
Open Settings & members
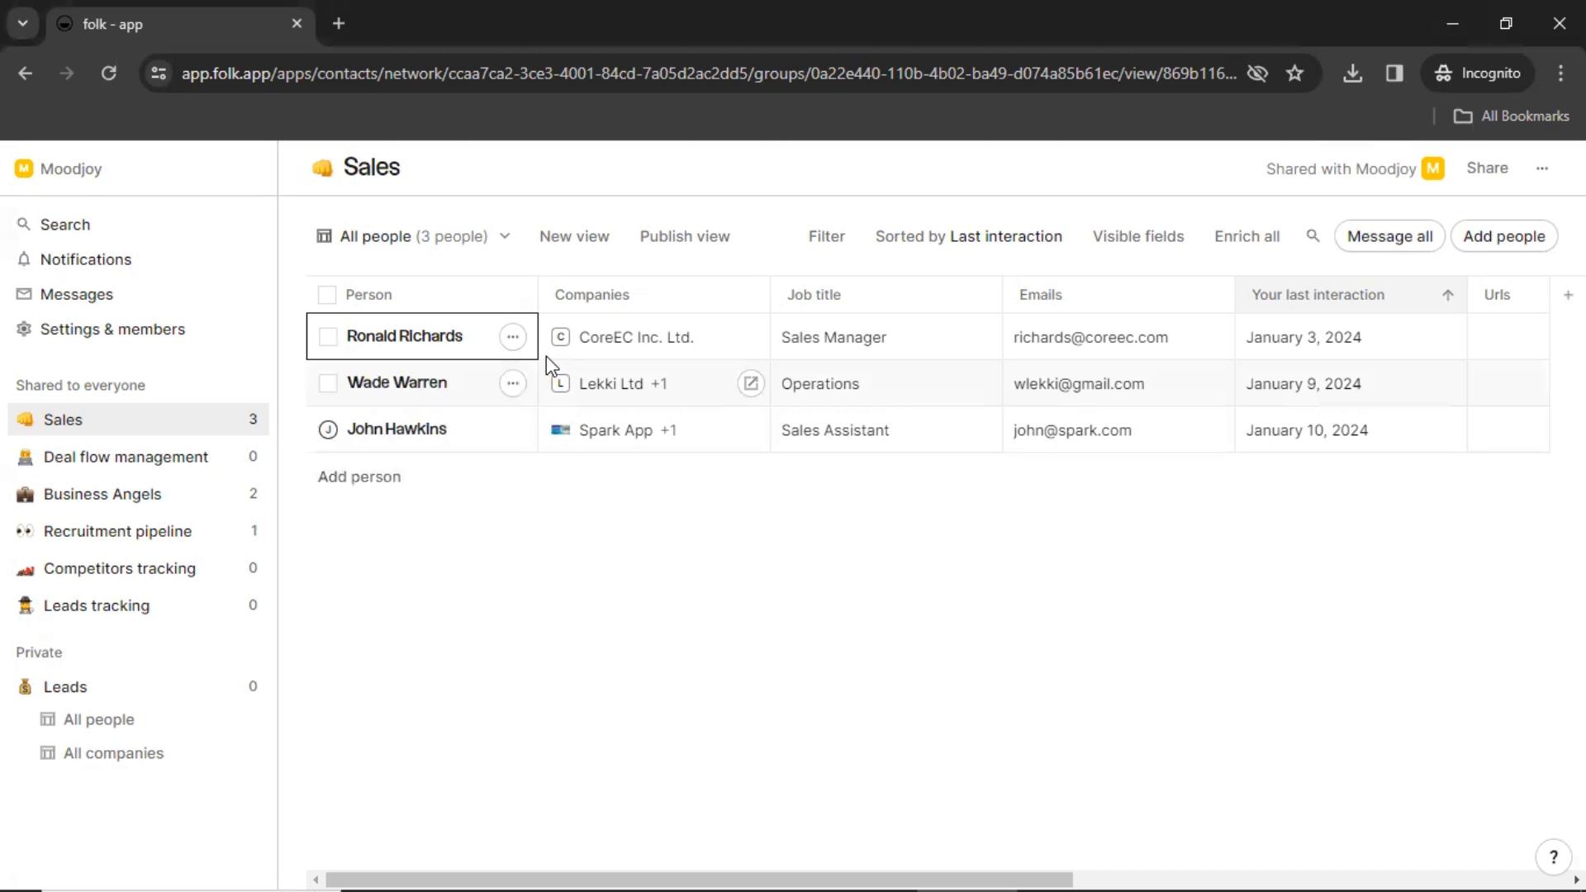[112, 329]
